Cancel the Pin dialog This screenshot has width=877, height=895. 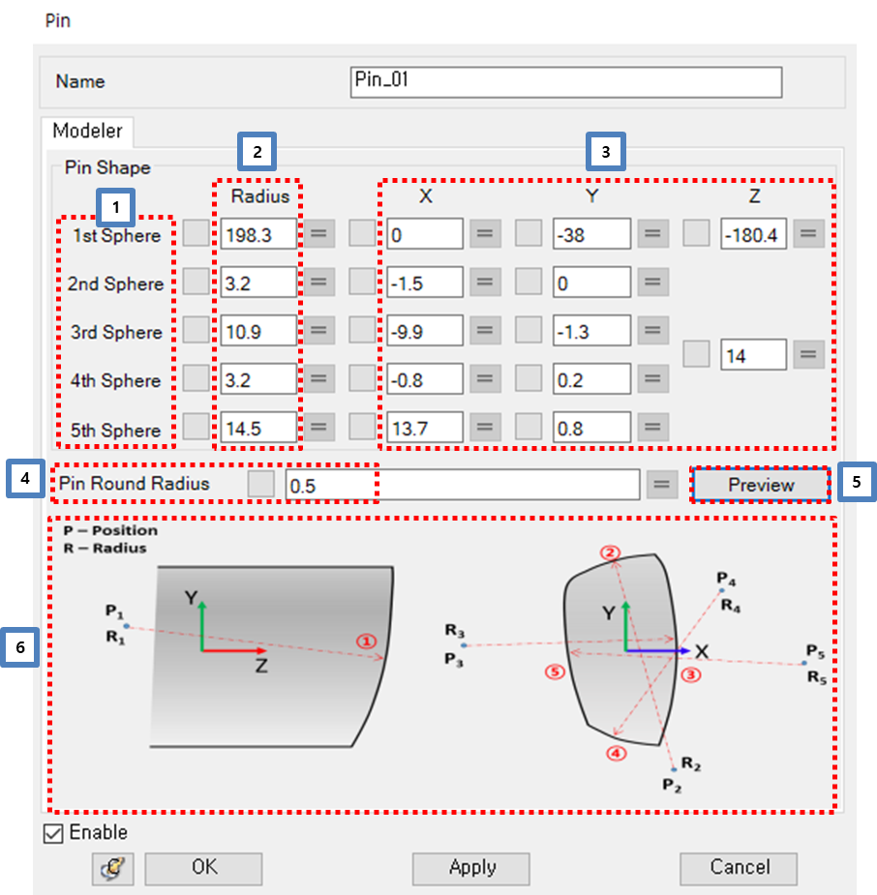(738, 868)
